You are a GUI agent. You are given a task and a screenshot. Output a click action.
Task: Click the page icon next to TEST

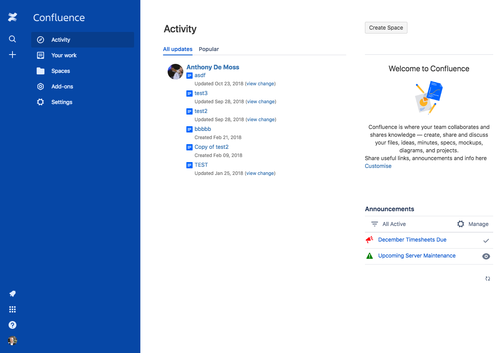pyautogui.click(x=189, y=165)
